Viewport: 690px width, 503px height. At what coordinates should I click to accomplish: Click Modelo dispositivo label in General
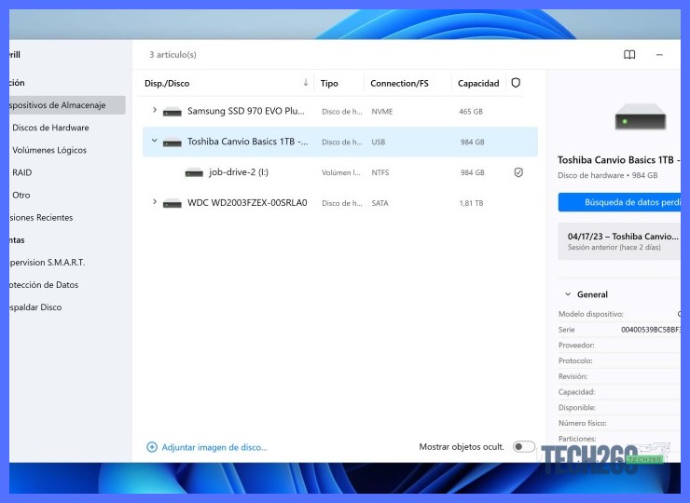point(590,314)
